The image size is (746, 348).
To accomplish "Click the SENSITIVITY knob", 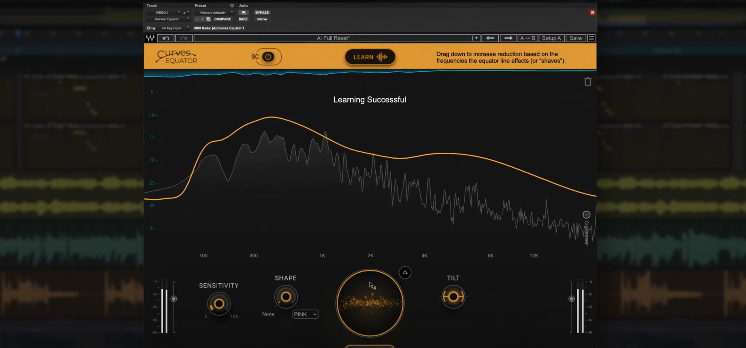I will pos(219,304).
